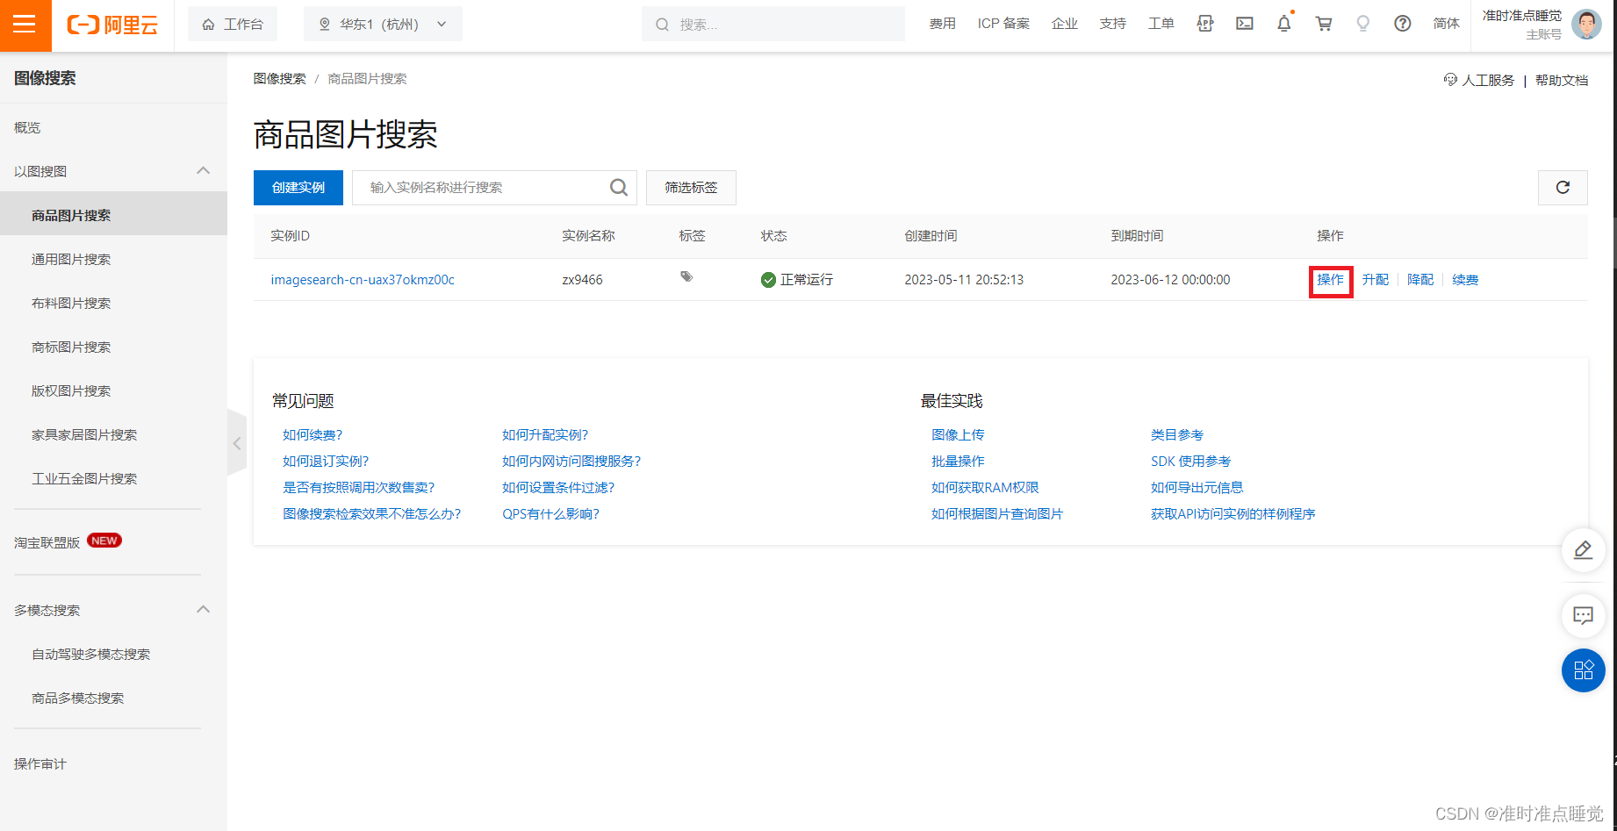The image size is (1617, 831).
Task: Open the help question mark icon
Action: click(x=1403, y=24)
